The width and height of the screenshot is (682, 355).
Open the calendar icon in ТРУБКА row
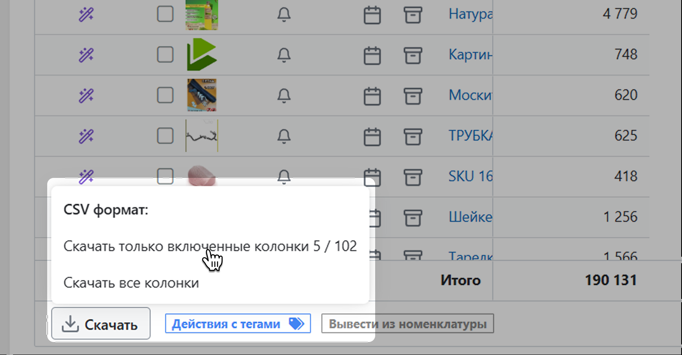point(372,137)
